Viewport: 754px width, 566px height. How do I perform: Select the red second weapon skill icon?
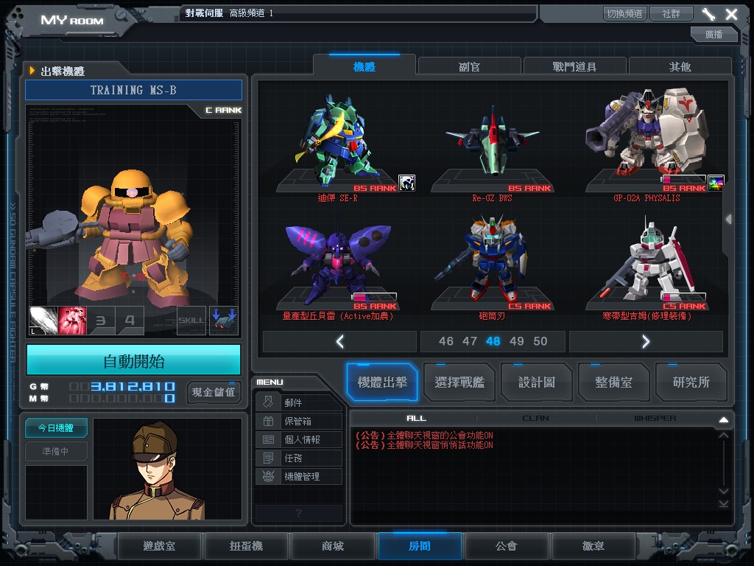[72, 321]
